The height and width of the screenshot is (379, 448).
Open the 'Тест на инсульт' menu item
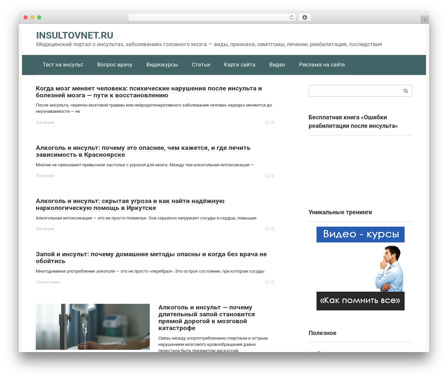pyautogui.click(x=63, y=65)
